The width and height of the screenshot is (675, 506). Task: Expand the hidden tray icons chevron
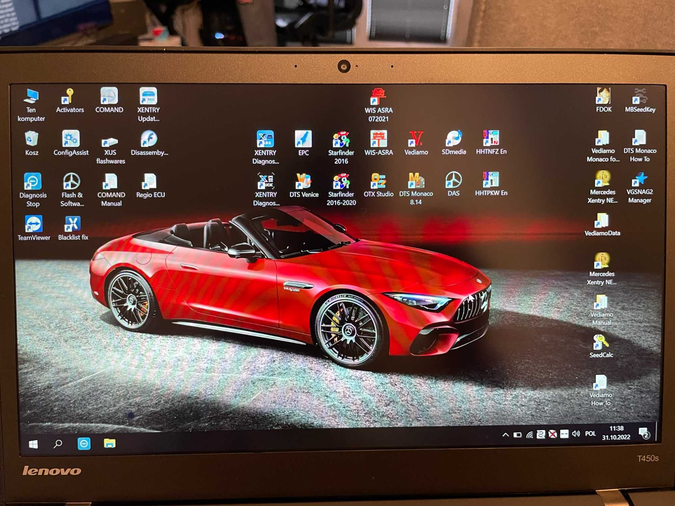point(505,435)
